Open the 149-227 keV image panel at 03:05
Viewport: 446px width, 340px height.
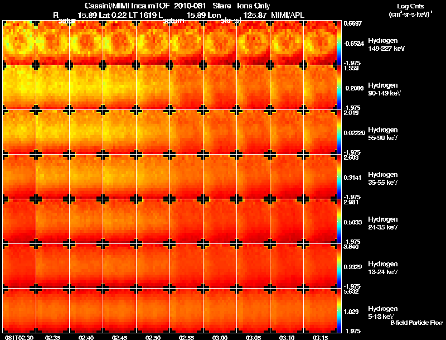(253, 43)
